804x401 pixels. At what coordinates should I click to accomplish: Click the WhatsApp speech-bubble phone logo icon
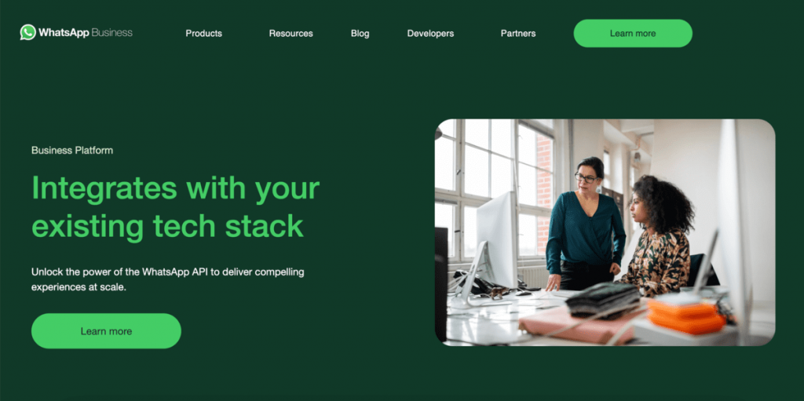coord(27,32)
